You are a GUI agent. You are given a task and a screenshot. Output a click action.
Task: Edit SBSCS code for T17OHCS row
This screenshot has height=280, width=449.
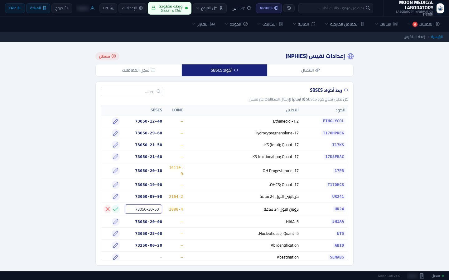(x=115, y=185)
